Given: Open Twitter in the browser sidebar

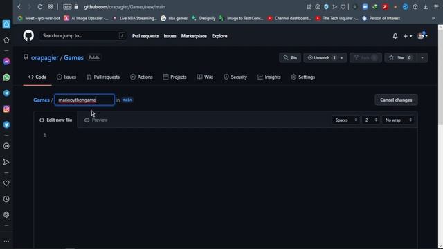Looking at the screenshot, I should pyautogui.click(x=6, y=124).
